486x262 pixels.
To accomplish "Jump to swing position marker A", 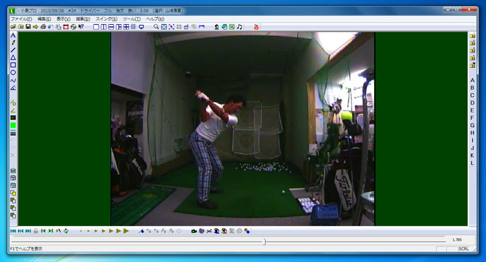I will (472, 80).
